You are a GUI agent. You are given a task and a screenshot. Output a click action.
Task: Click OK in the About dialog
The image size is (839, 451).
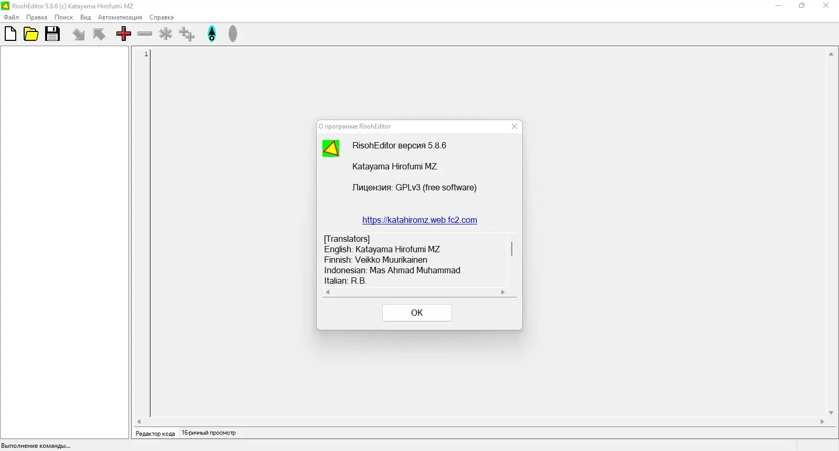click(417, 313)
